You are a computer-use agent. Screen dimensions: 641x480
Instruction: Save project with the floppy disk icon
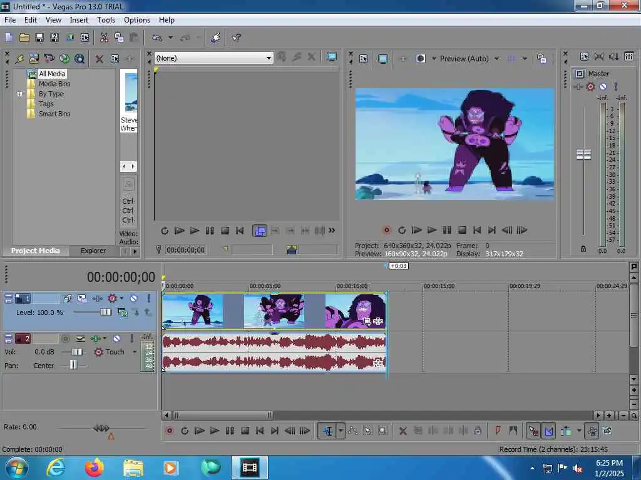coord(39,38)
